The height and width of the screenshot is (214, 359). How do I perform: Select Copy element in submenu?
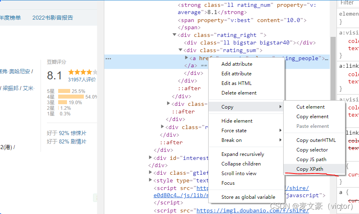click(312, 117)
